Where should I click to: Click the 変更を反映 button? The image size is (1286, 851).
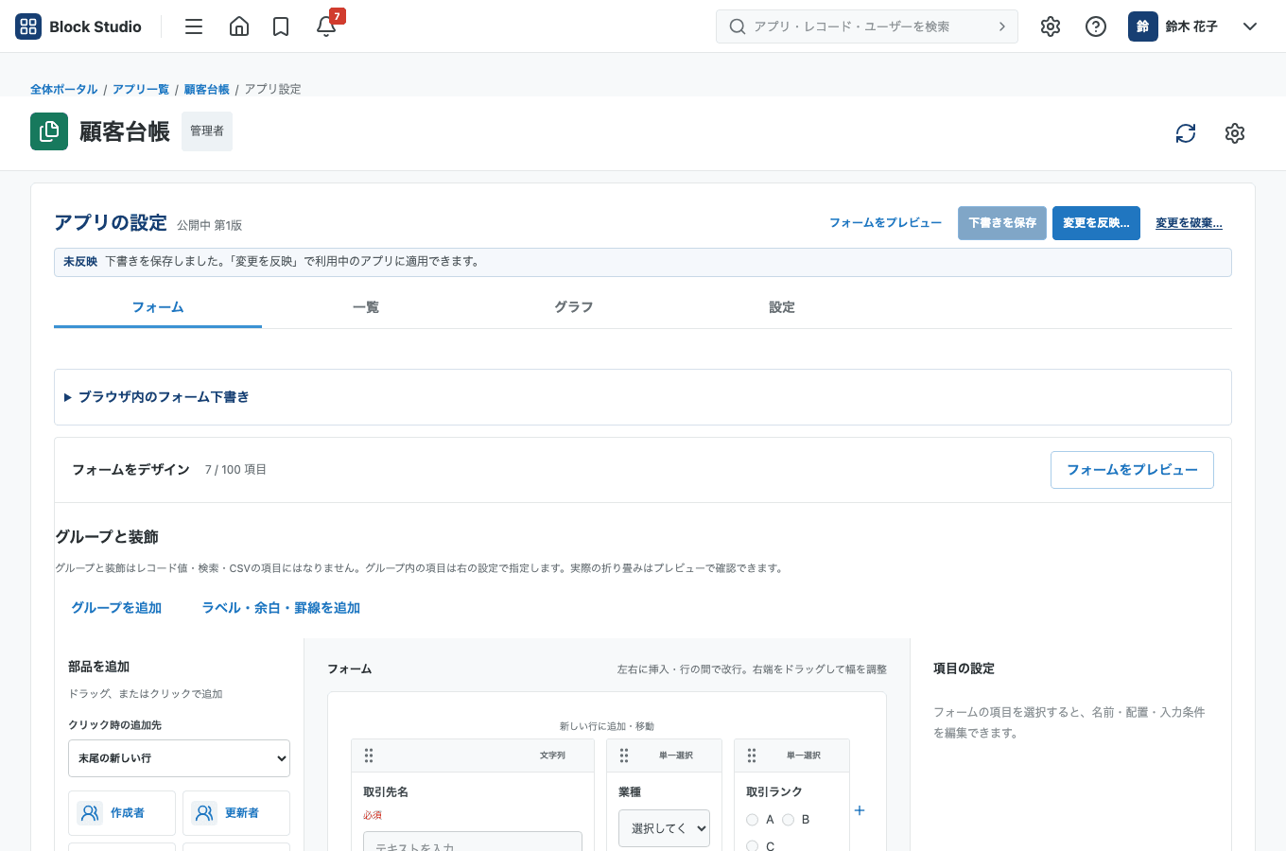click(1096, 223)
